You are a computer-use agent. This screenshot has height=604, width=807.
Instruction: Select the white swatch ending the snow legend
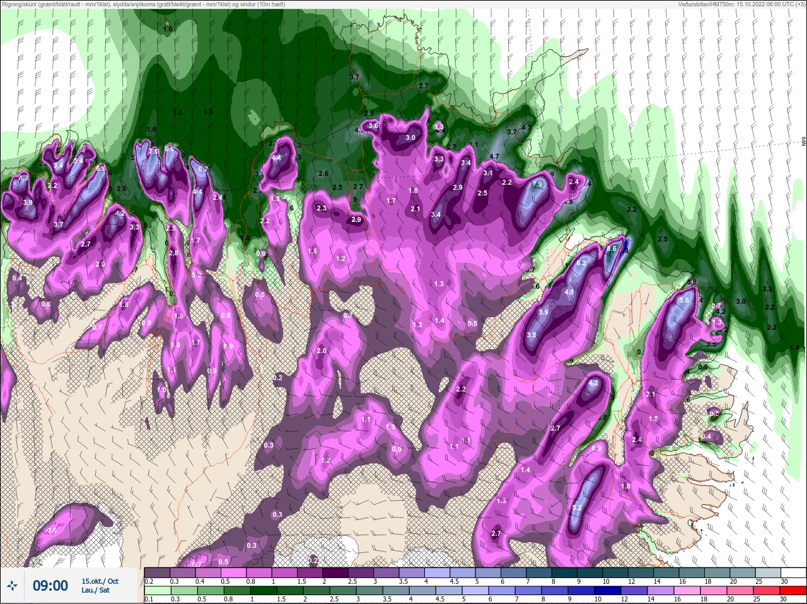click(794, 572)
